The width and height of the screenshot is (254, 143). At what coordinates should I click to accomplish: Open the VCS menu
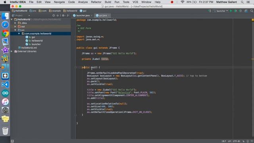coord(135,2)
